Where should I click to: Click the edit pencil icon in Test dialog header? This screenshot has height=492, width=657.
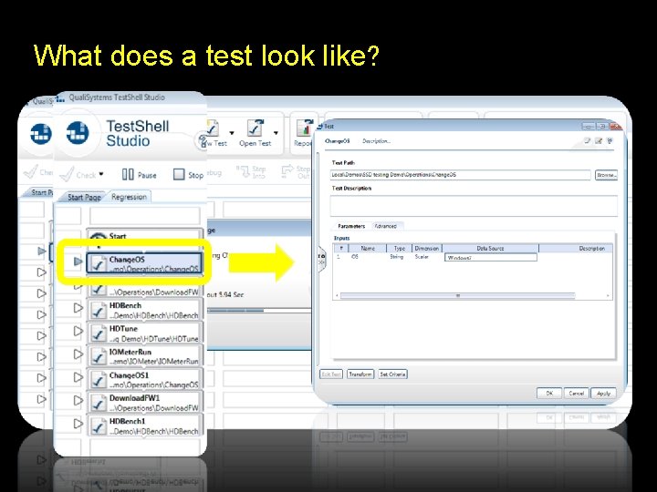tap(599, 141)
